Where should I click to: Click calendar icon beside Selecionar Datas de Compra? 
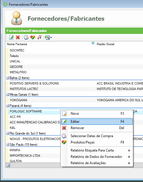click(64, 136)
